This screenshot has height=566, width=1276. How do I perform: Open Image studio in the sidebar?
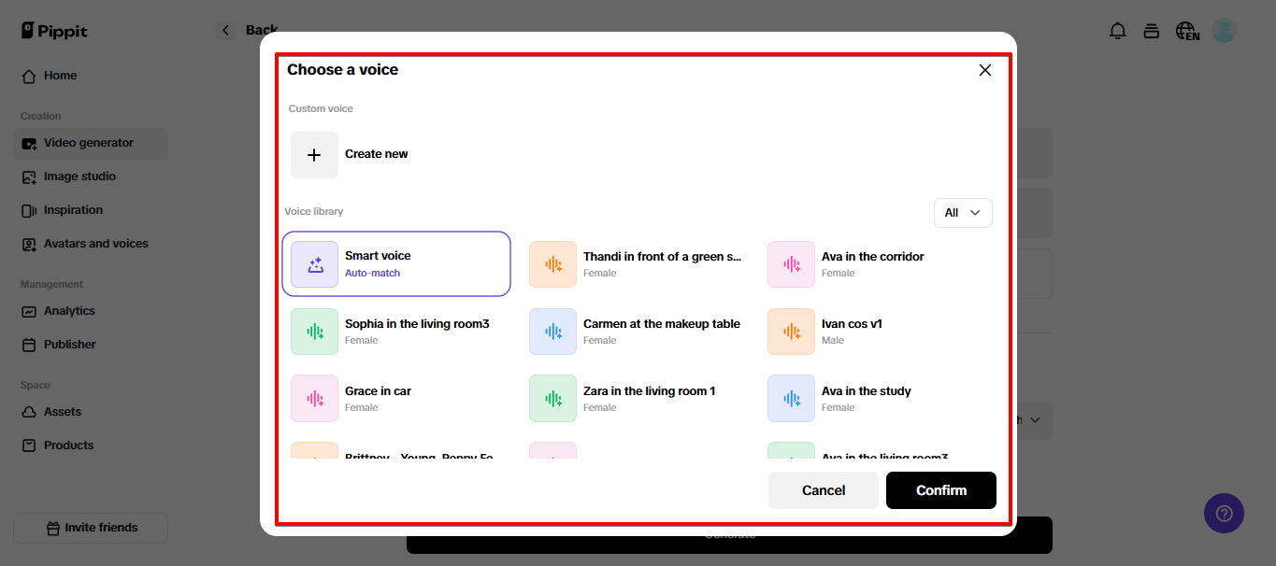pos(79,176)
